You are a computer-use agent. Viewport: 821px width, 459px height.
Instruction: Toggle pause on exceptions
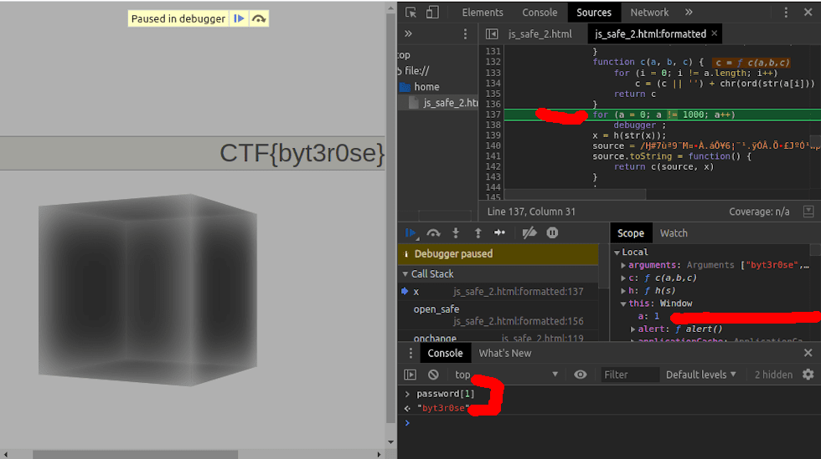tap(552, 233)
